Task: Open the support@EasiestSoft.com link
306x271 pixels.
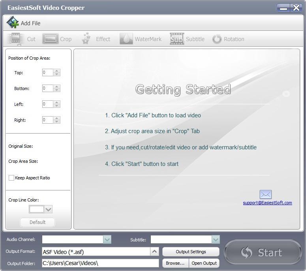Action: (267, 203)
